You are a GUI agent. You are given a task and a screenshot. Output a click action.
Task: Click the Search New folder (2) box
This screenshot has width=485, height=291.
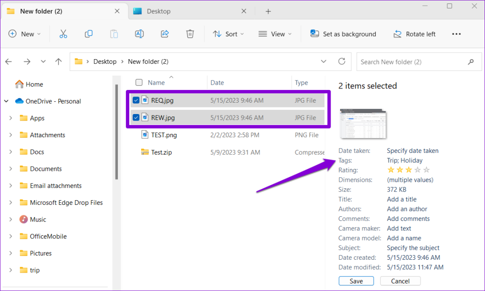pyautogui.click(x=419, y=62)
